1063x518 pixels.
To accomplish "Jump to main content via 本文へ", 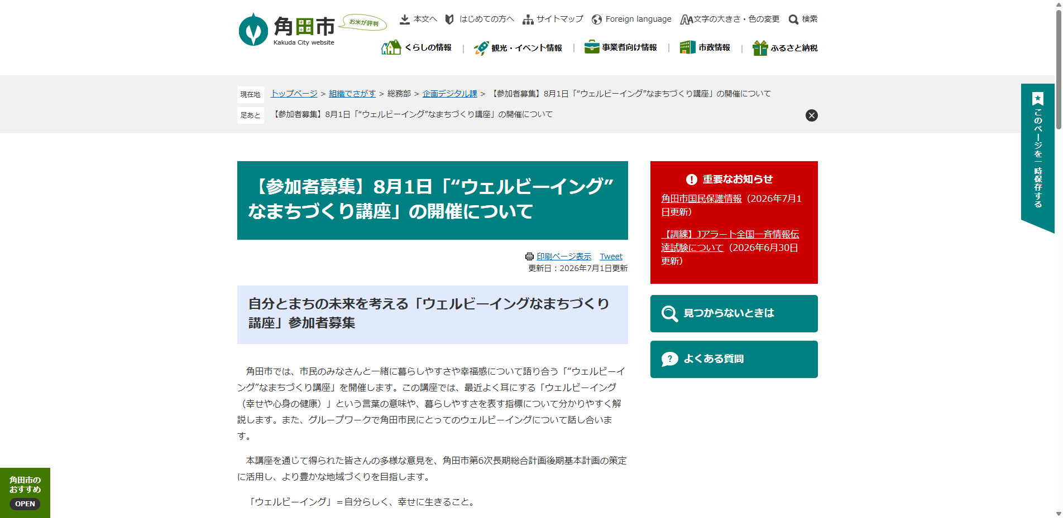I will [x=425, y=19].
